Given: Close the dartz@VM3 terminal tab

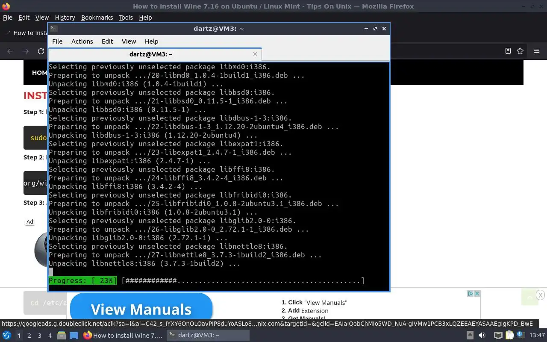Looking at the screenshot, I should point(255,54).
